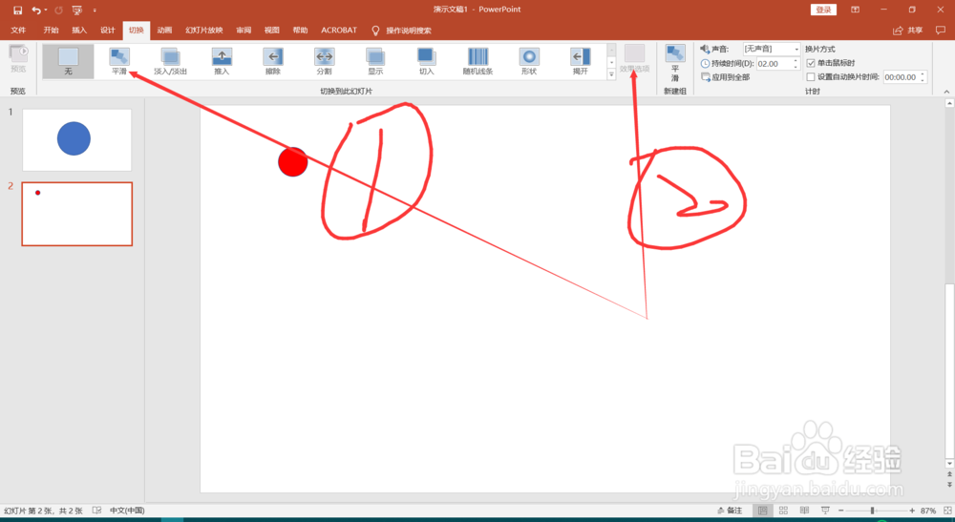Image resolution: width=955 pixels, height=522 pixels.
Task: Click 应用到全部 apply to all
Action: tap(726, 77)
